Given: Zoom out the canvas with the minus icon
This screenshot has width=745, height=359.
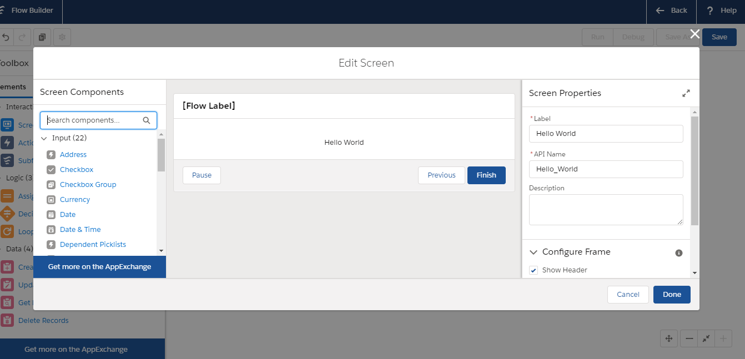Looking at the screenshot, I should point(689,338).
